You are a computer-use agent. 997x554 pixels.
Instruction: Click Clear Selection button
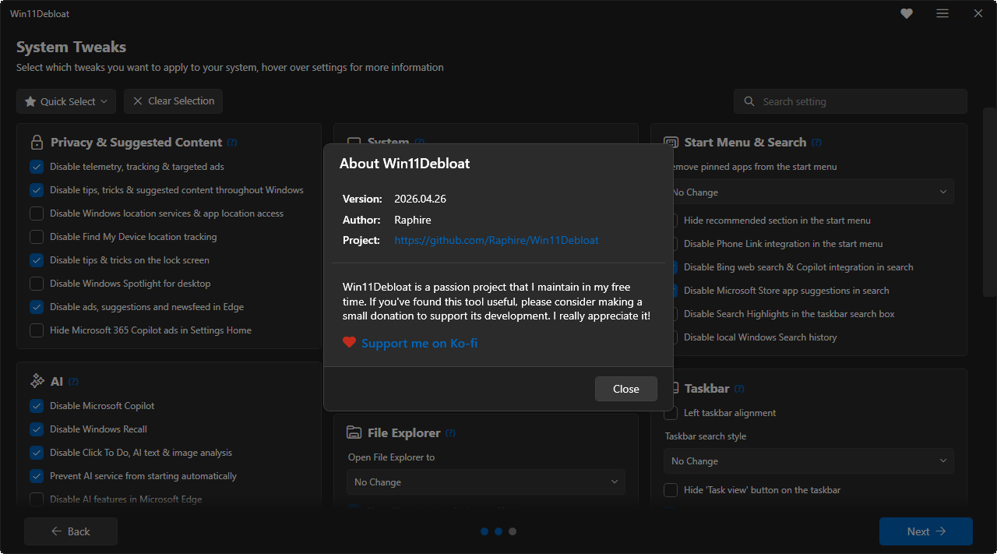pyautogui.click(x=174, y=101)
